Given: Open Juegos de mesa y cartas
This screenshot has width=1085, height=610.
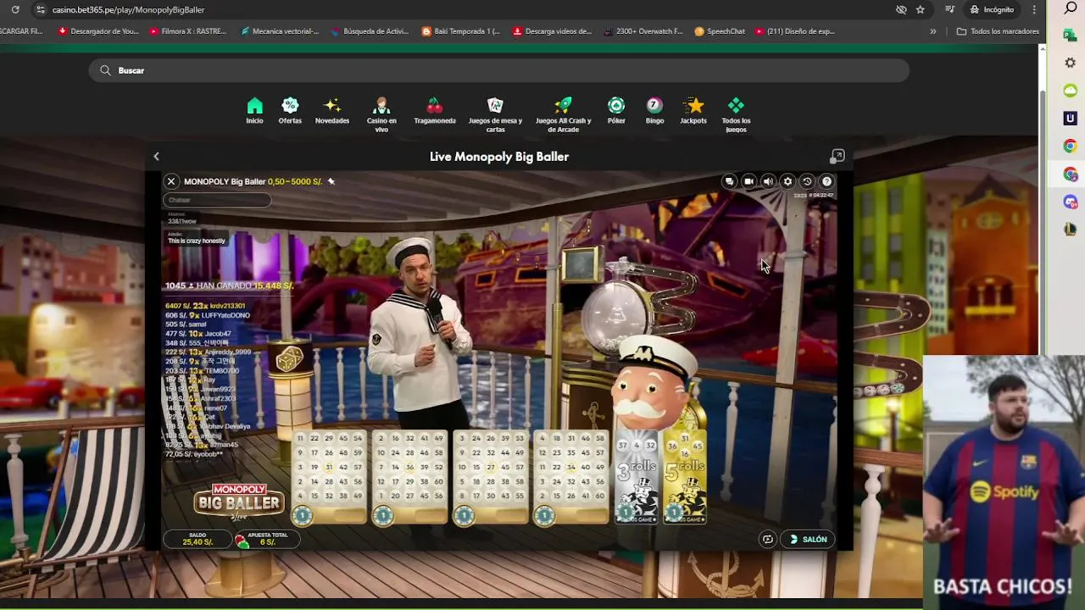Looking at the screenshot, I should tap(495, 114).
